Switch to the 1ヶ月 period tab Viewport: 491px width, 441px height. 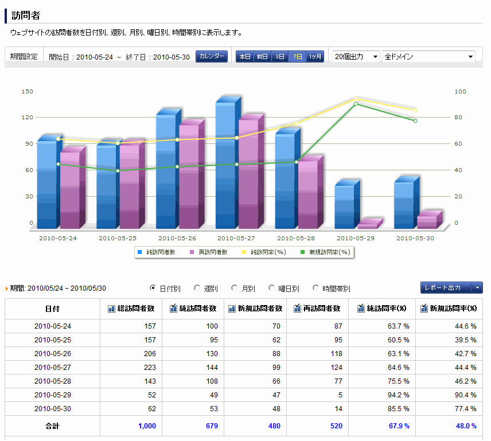[x=315, y=57]
